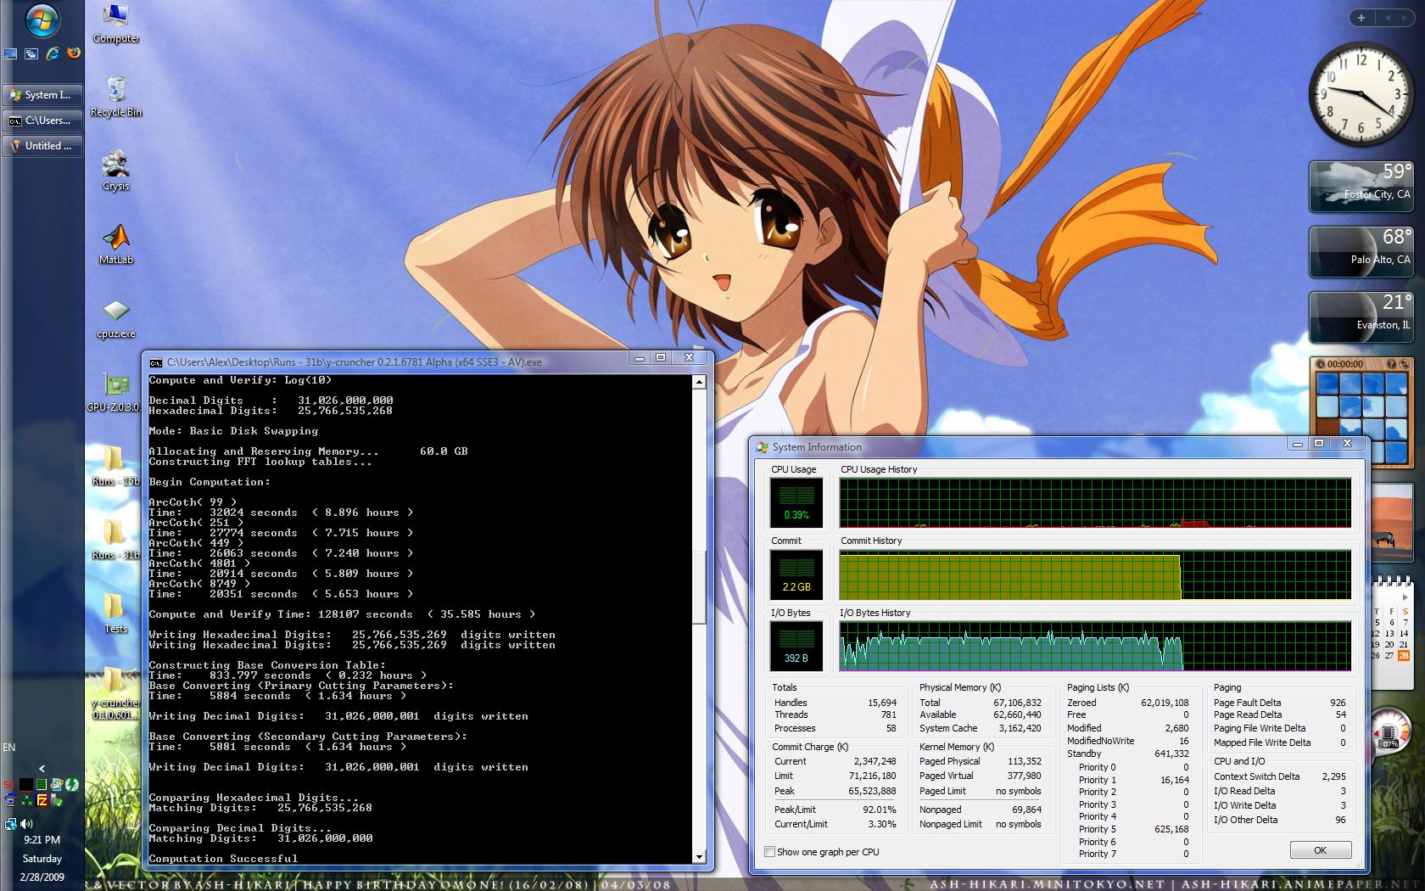Viewport: 1425px width, 891px height.
Task: Click the sidebar add gadget plus button
Action: point(1361,18)
